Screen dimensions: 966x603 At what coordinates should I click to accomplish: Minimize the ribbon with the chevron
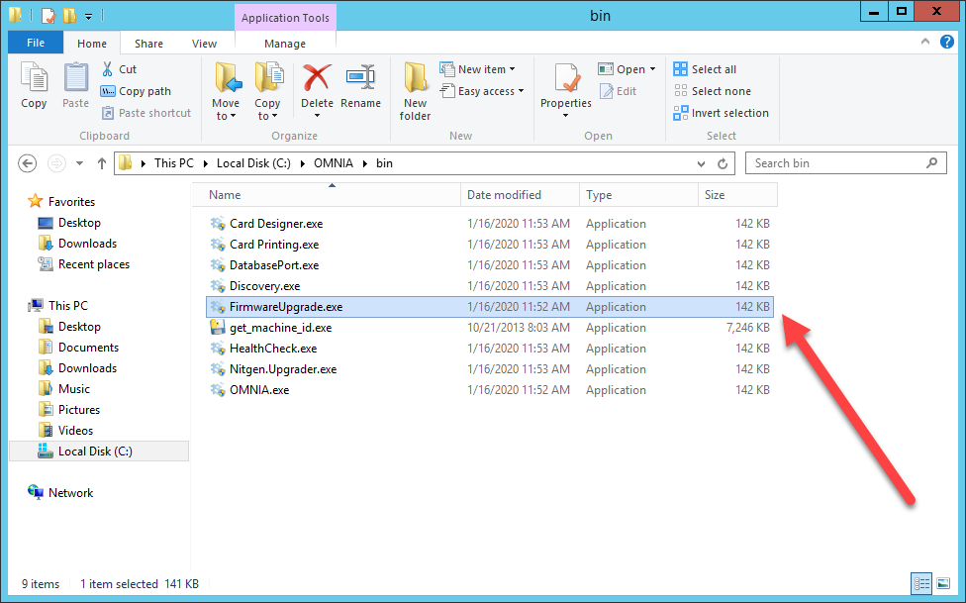[924, 42]
